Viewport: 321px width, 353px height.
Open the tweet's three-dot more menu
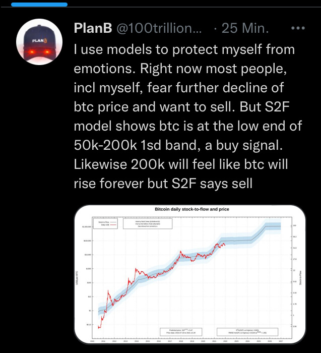[301, 28]
